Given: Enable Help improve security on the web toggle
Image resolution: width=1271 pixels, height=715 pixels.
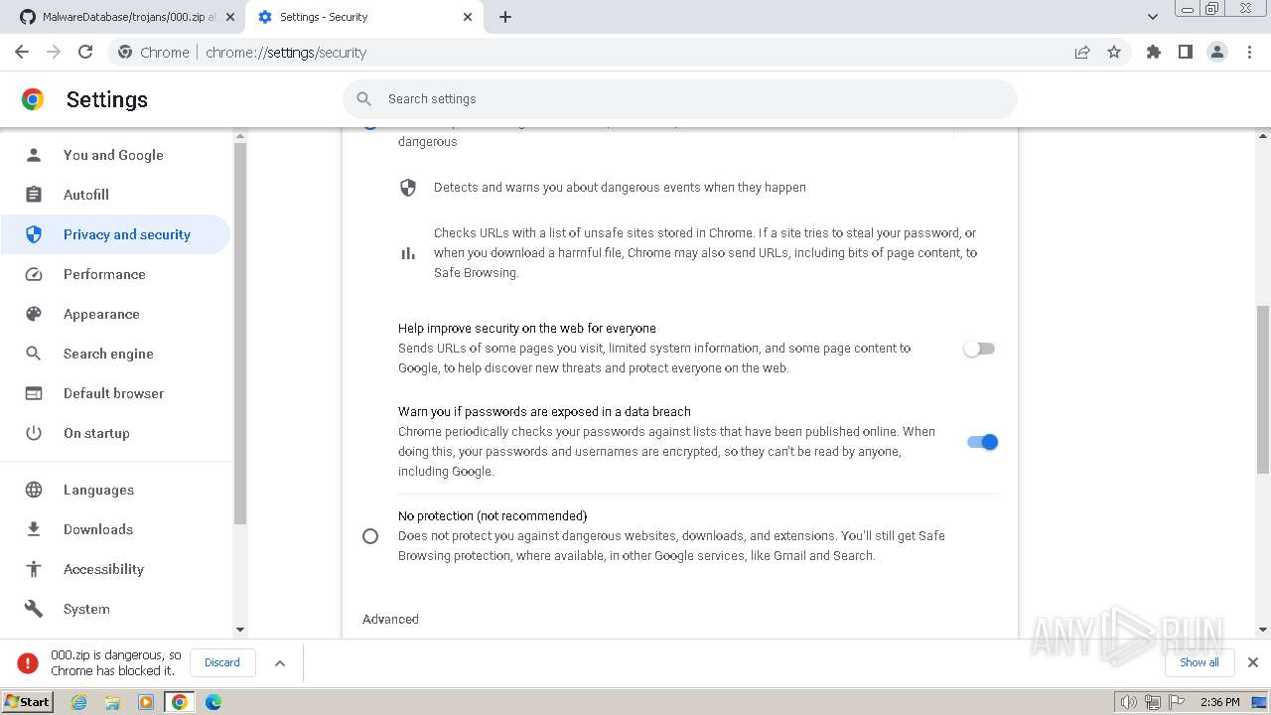Looking at the screenshot, I should [979, 349].
